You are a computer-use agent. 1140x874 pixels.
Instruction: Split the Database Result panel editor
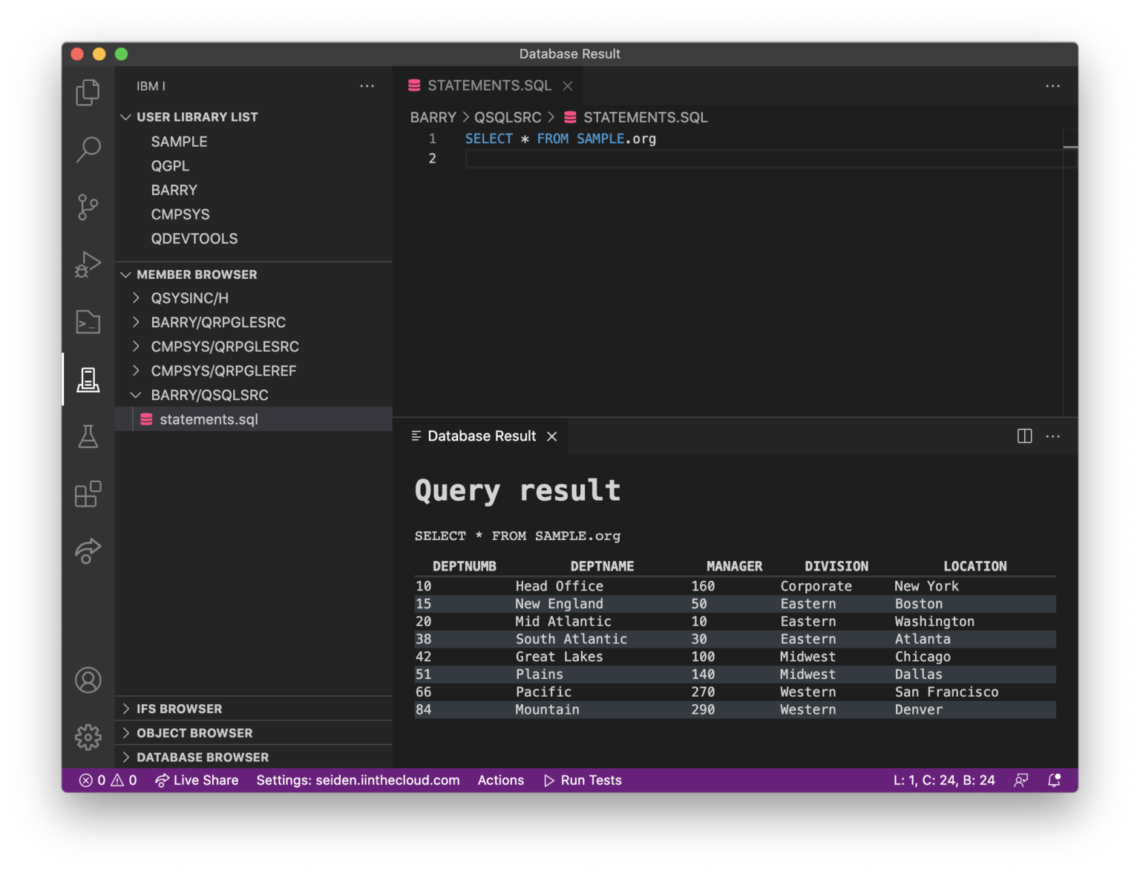point(1024,436)
